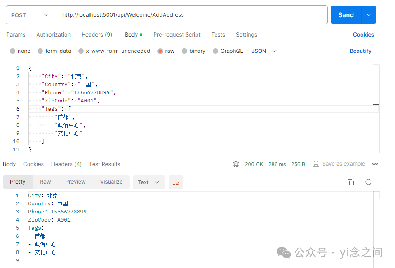Select the none body type radio
The height and width of the screenshot is (268, 395).
[13, 51]
